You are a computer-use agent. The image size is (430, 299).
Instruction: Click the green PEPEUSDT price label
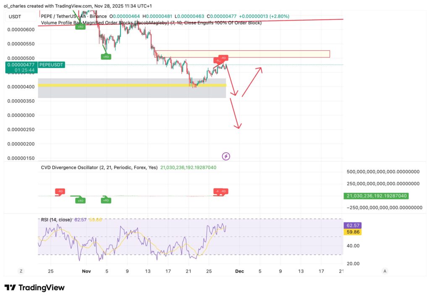pyautogui.click(x=50, y=65)
